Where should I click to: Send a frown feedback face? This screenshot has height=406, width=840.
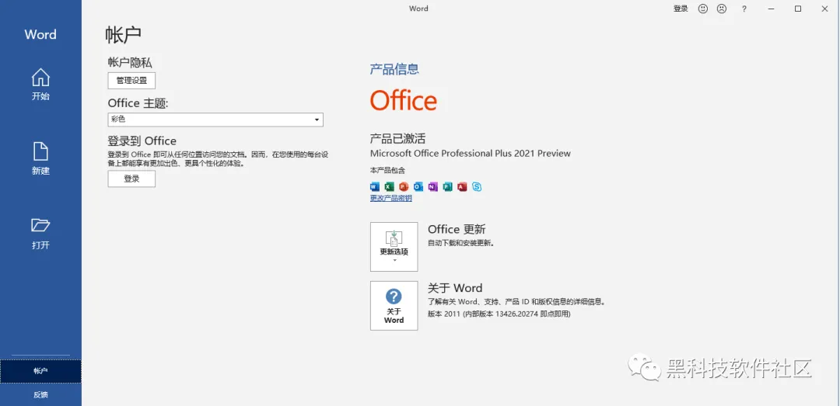(x=722, y=9)
